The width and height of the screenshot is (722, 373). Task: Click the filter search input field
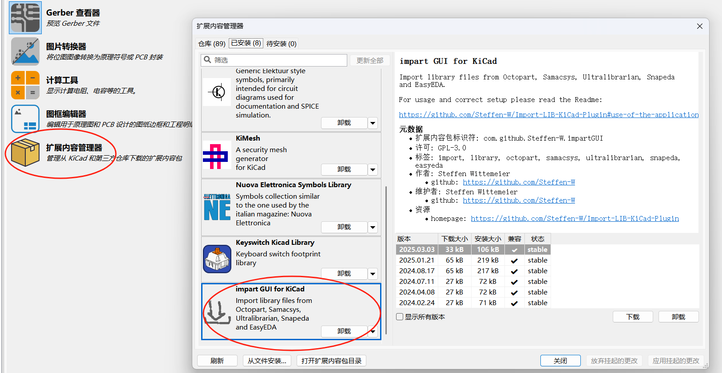click(274, 60)
